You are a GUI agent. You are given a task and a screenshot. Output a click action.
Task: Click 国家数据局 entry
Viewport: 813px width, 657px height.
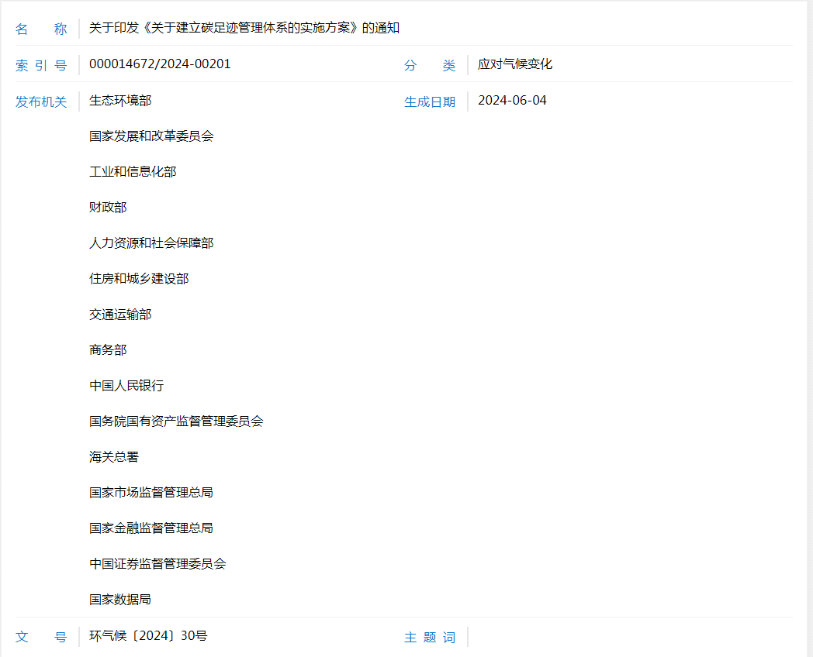click(120, 600)
